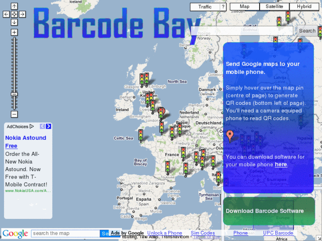Click the Terms of Use link

pos(206,237)
